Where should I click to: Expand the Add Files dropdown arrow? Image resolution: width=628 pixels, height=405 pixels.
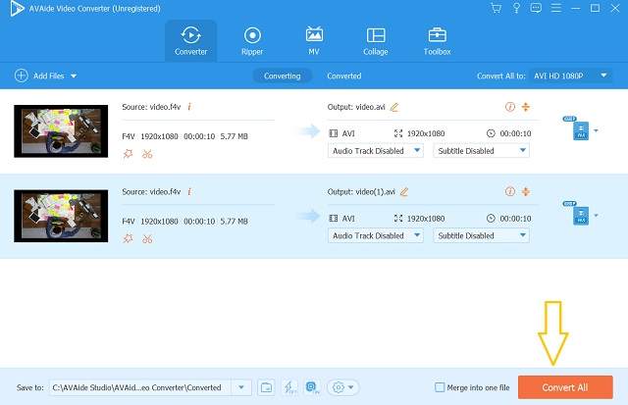pos(74,76)
